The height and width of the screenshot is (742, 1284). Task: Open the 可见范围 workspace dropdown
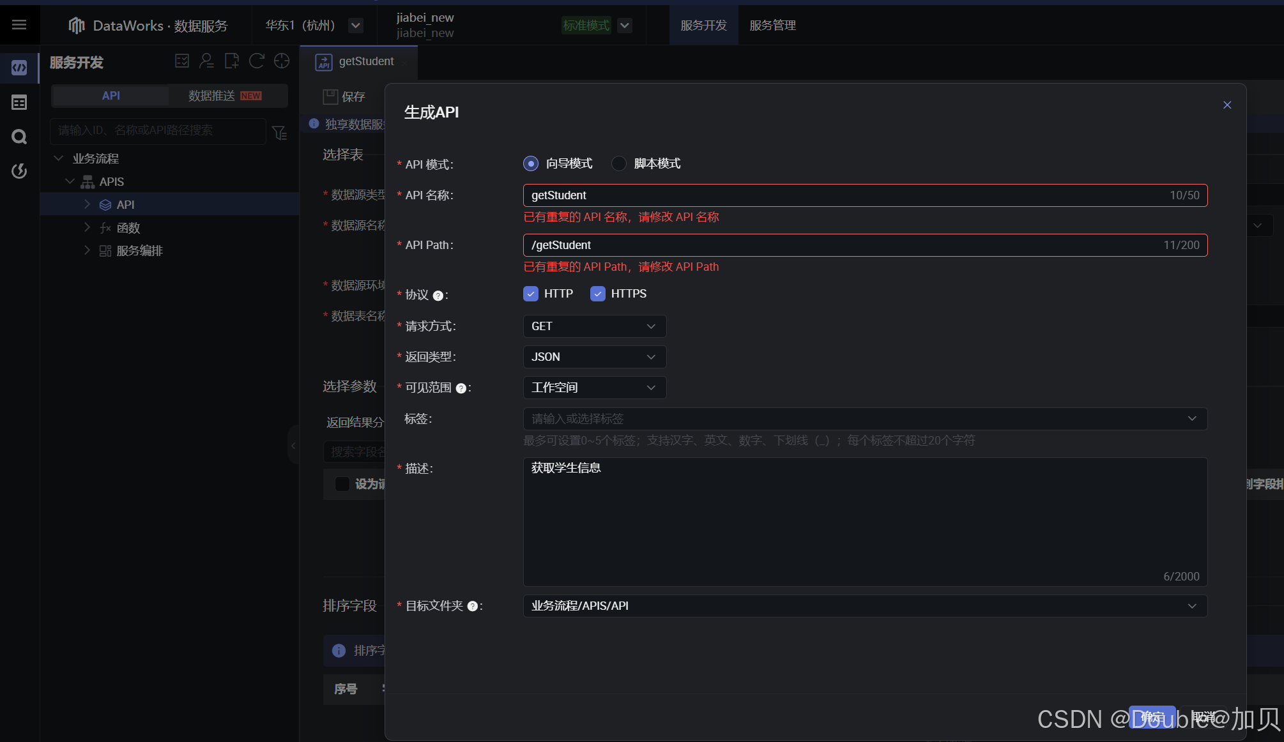[x=594, y=387]
